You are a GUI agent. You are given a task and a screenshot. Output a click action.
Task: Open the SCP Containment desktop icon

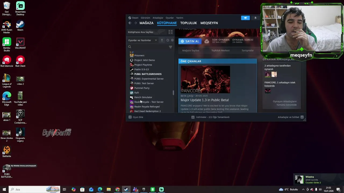20,117
